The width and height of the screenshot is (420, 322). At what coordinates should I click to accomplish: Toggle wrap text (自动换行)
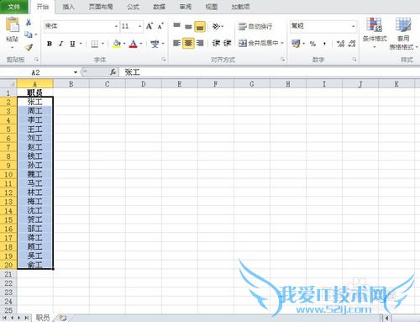[x=255, y=26]
